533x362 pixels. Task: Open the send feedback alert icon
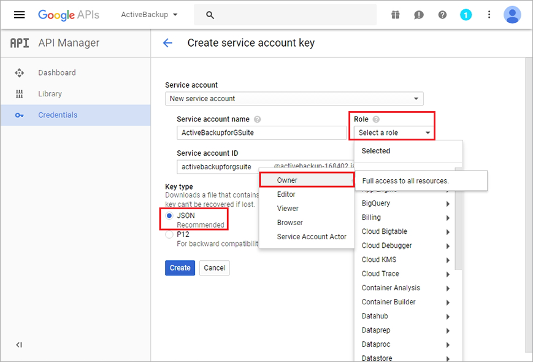pos(419,15)
